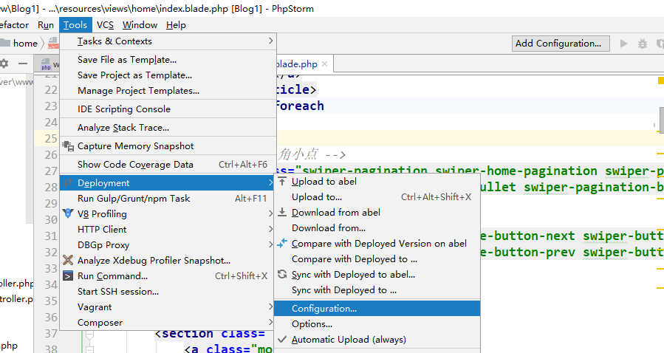Select Start SSH session
This screenshot has height=353, width=664.
tap(168, 291)
